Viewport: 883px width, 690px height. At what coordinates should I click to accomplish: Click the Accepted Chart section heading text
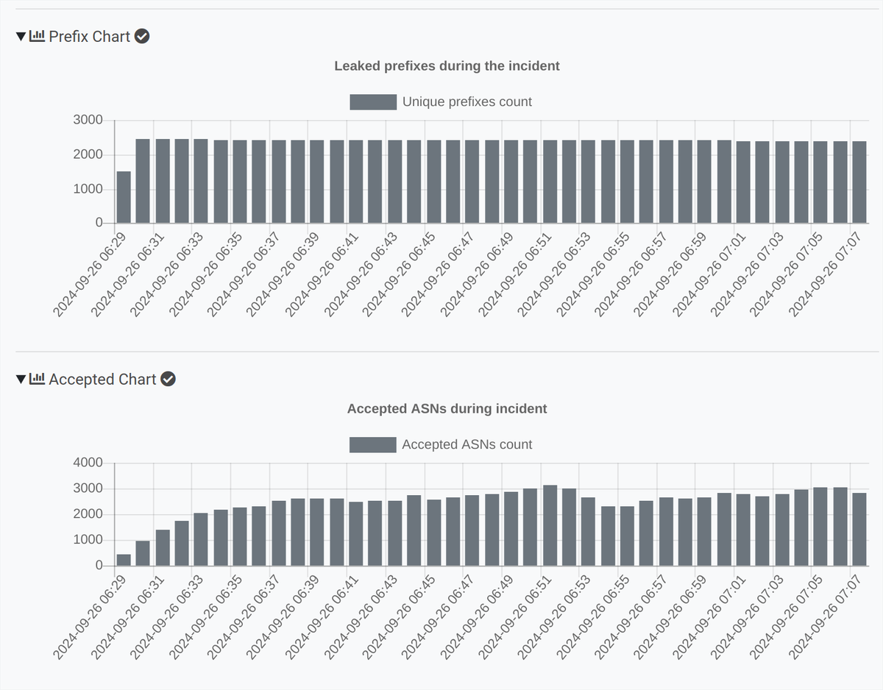click(102, 379)
